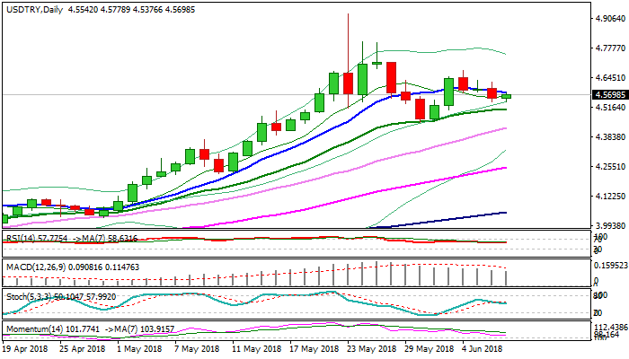This screenshot has height=359, width=629.
Task: Click the 1 May 2018 date label
Action: (x=138, y=347)
